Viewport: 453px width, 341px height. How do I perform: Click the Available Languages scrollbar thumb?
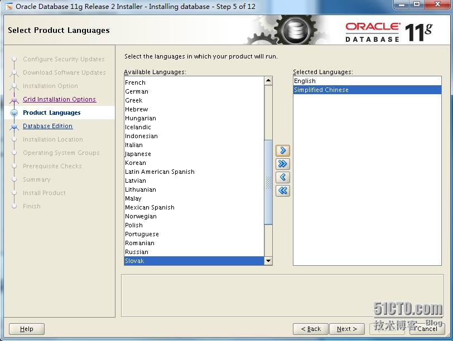click(x=268, y=182)
